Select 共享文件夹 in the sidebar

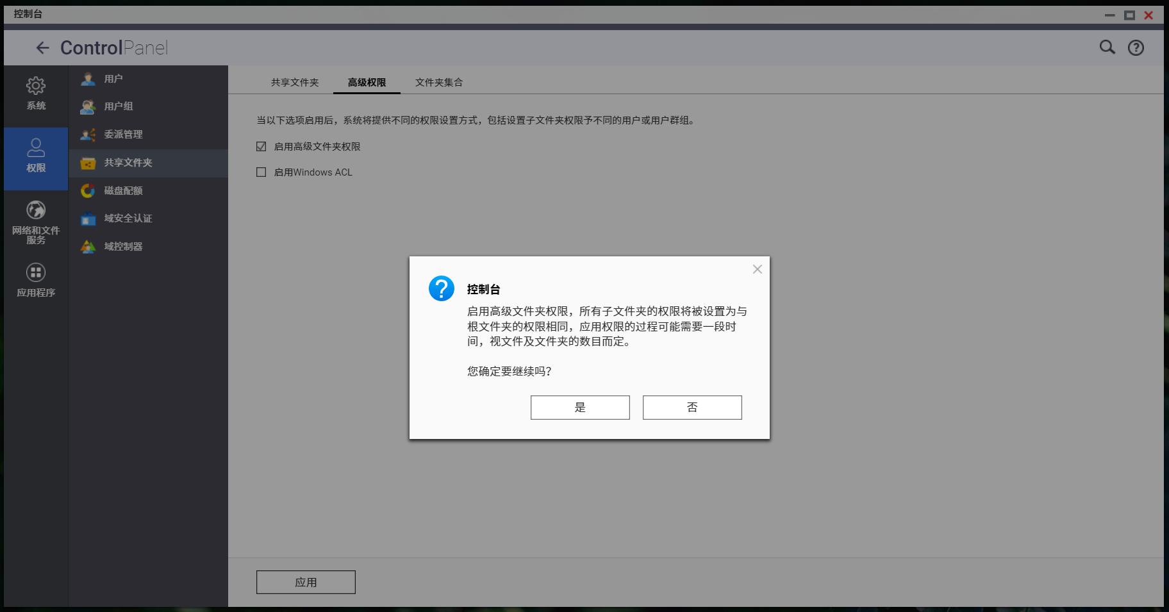(x=128, y=163)
